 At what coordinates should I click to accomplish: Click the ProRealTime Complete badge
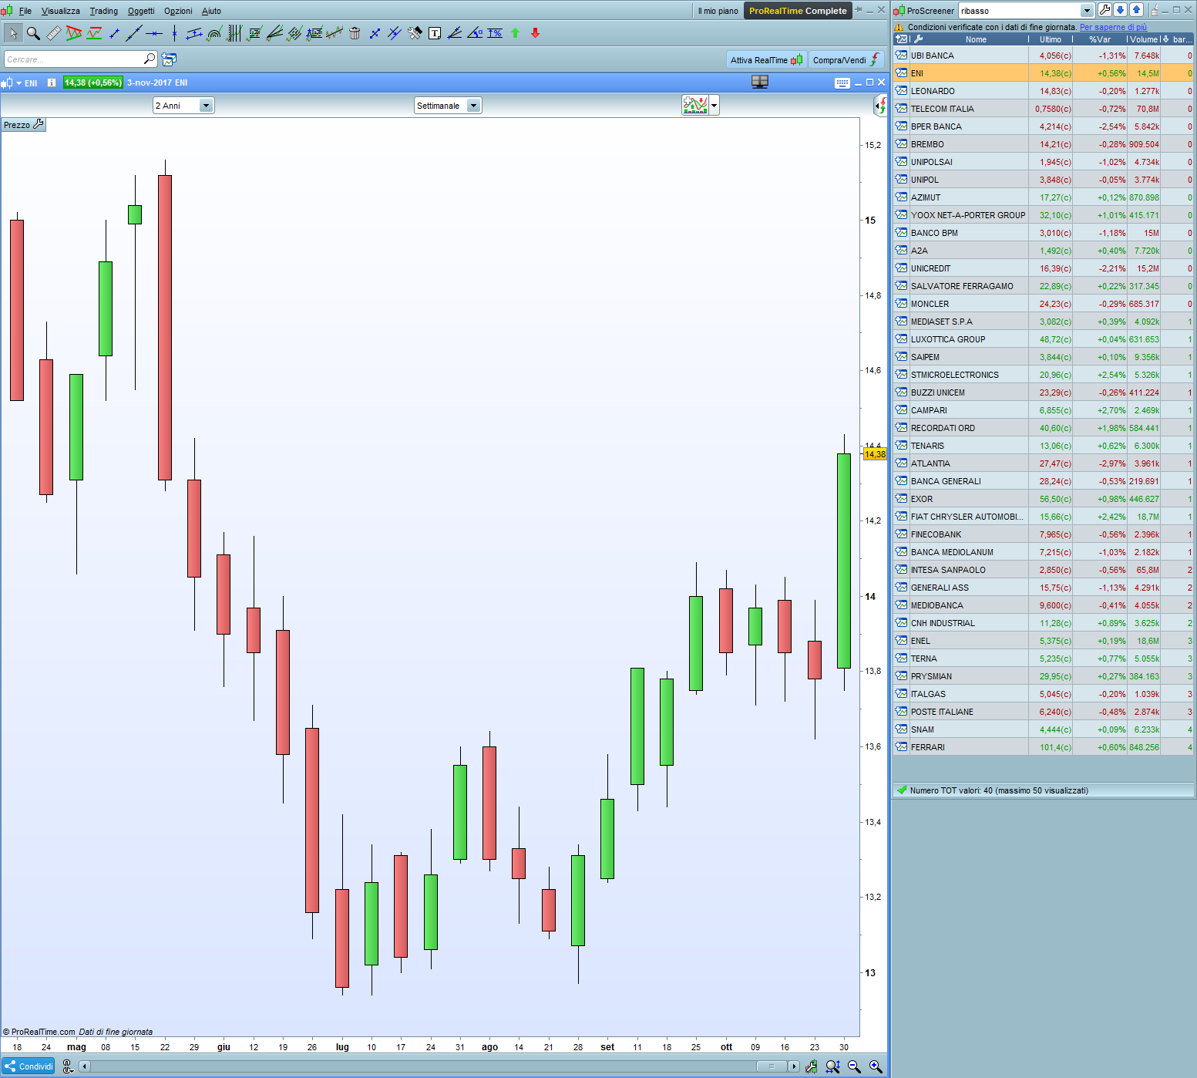click(798, 11)
